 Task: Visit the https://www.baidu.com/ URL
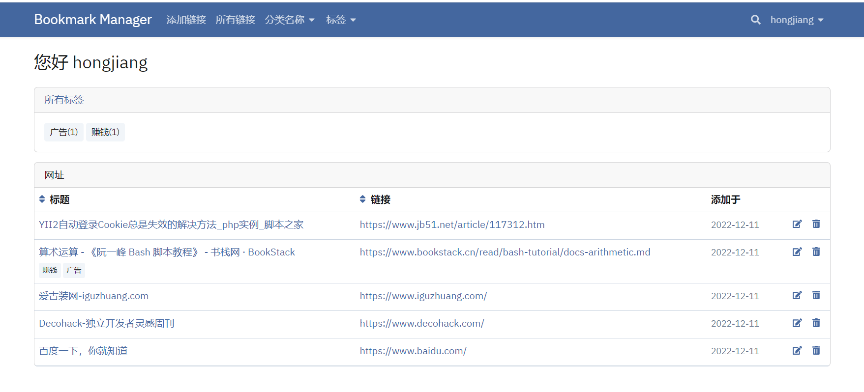click(413, 351)
